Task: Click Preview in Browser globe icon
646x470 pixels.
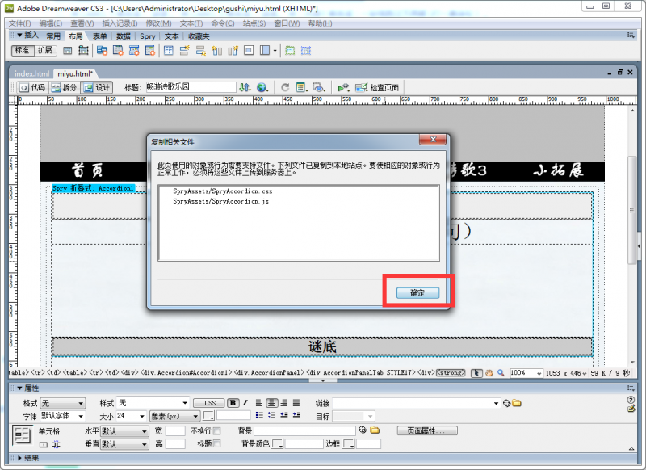Action: tap(262, 87)
